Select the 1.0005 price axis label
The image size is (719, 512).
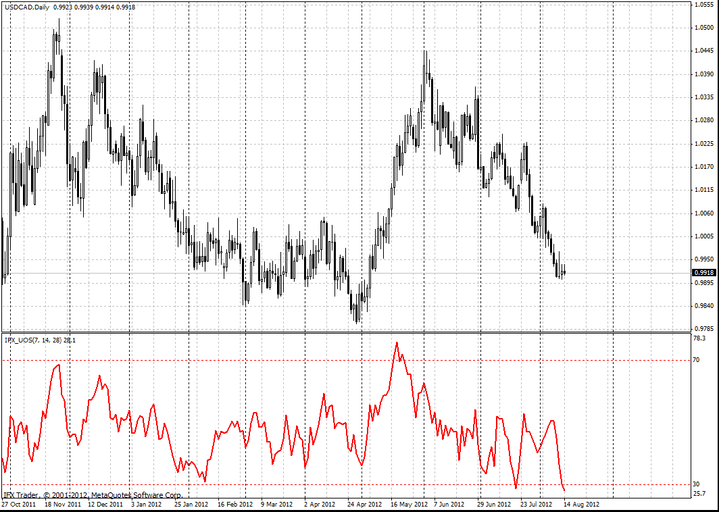point(703,236)
